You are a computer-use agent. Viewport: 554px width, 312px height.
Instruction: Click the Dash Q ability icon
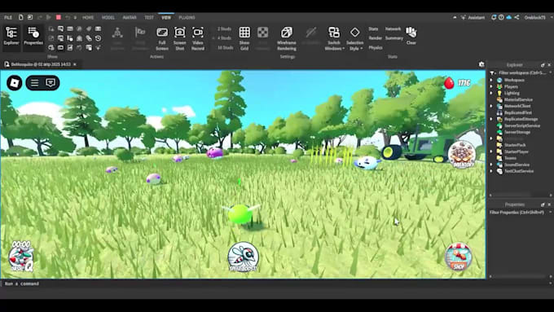click(x=21, y=257)
